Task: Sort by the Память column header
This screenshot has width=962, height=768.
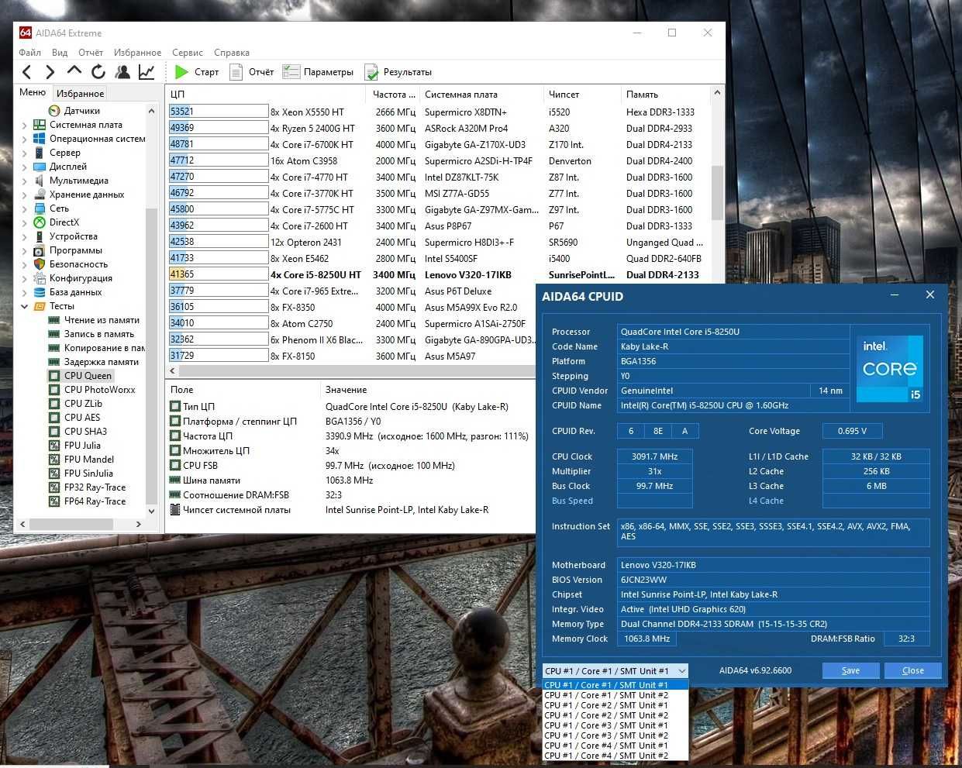Action: (x=665, y=94)
